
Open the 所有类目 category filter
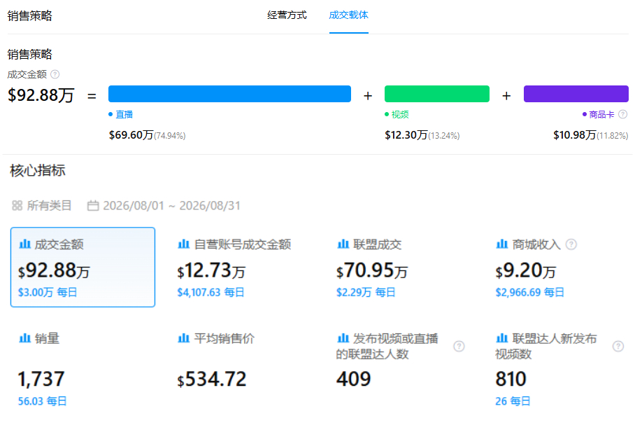pos(42,206)
